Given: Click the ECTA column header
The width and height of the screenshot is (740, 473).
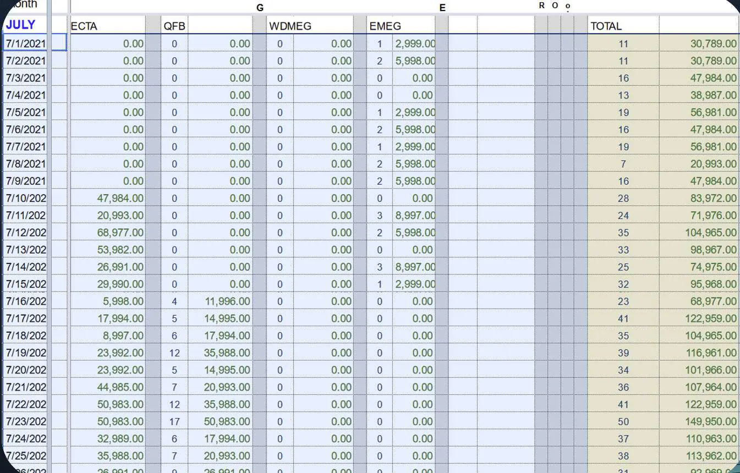Looking at the screenshot, I should (108, 26).
